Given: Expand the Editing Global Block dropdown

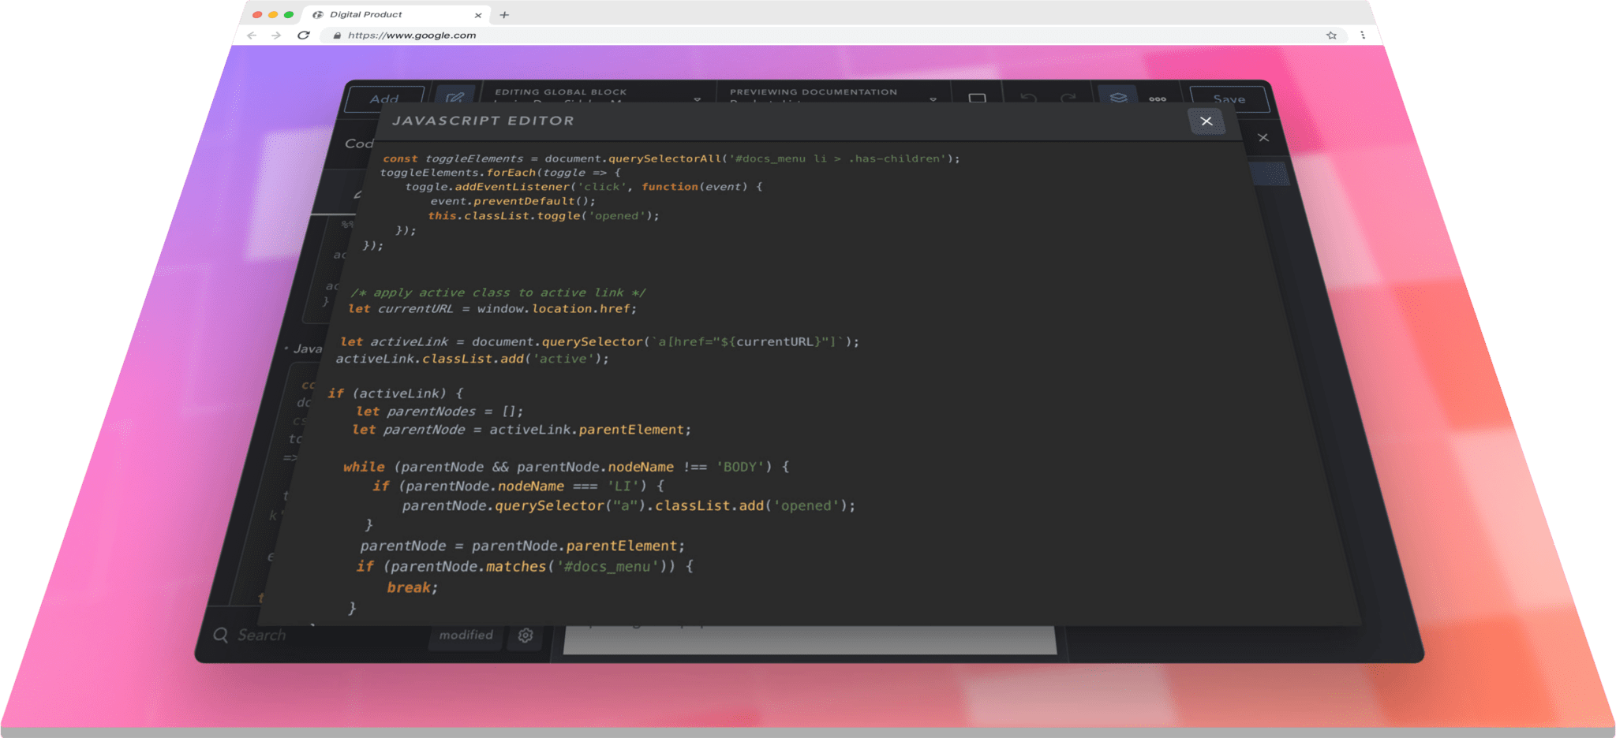Looking at the screenshot, I should [x=697, y=99].
